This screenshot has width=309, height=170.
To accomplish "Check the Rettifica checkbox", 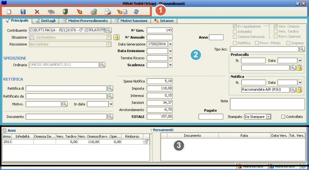I will click(234, 42).
